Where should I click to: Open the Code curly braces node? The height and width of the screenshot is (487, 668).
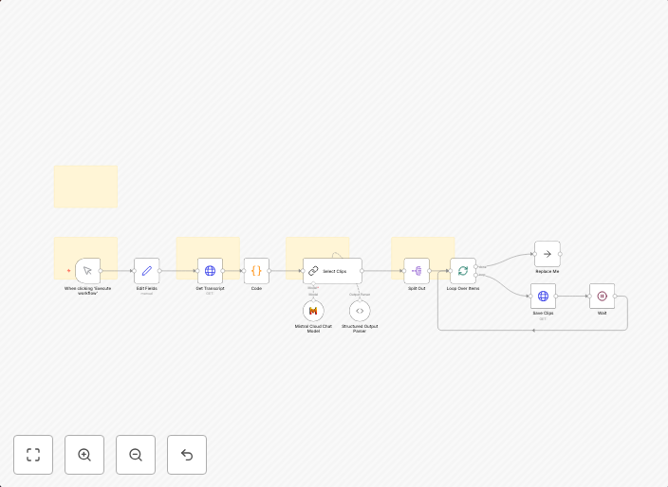click(256, 271)
